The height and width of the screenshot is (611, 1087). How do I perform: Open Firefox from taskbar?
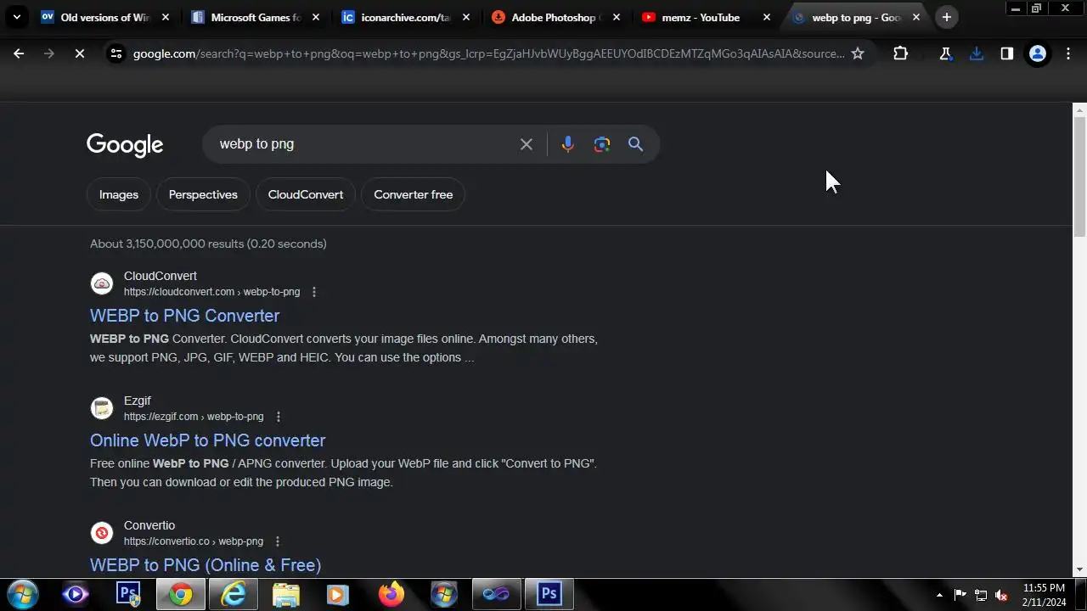(391, 595)
